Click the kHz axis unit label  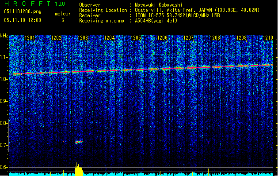click(x=4, y=36)
